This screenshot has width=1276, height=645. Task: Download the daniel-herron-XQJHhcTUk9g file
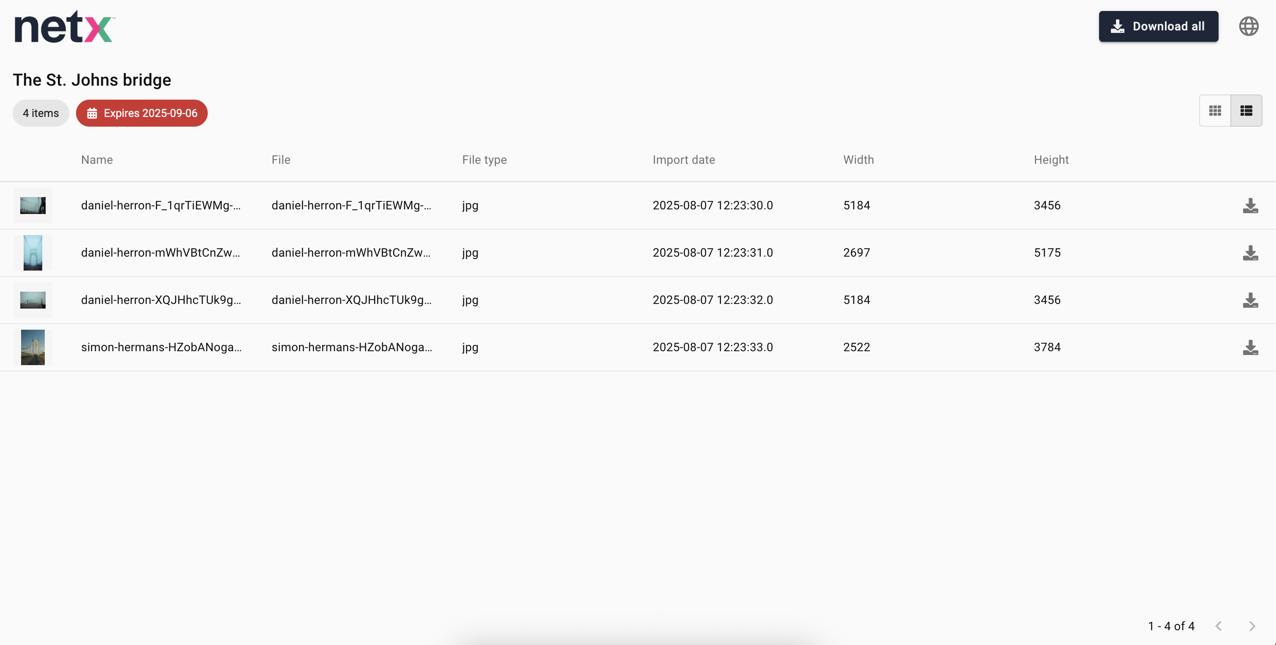[1250, 300]
